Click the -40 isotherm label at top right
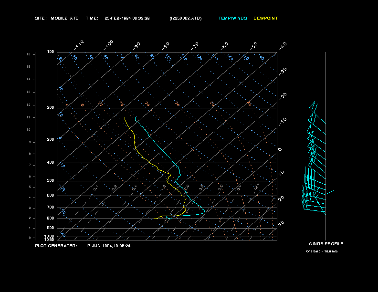The height and width of the screenshot is (292, 378). tap(283, 46)
